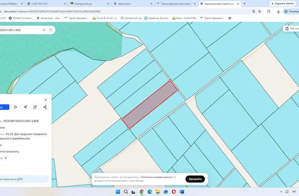Screen dimensions: 299x196
Task: Click sync tray icon in taskbar
Action: coord(287,192)
